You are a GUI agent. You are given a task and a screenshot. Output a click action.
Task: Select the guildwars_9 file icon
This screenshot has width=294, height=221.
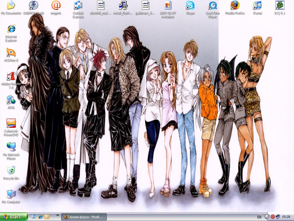[146, 8]
